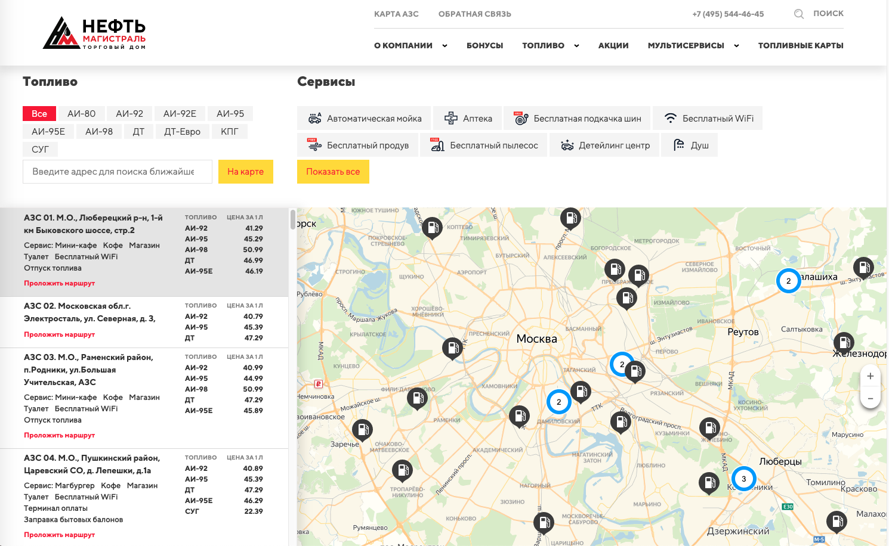
Task: Select fuel station marker near Тропарёво-Никулино
Action: [402, 471]
